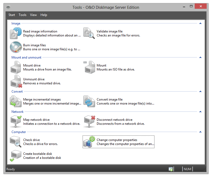This screenshot has height=178, width=212.
Task: Click the Mount drive icon
Action: 16,67
